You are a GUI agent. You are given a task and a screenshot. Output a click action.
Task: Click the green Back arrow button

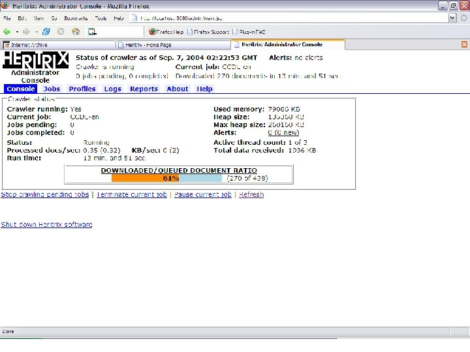click(7, 31)
